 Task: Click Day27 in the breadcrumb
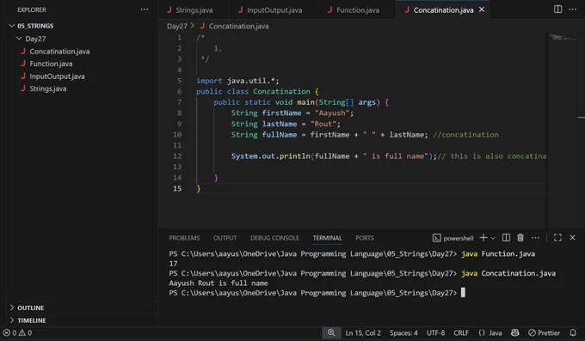[x=177, y=26]
